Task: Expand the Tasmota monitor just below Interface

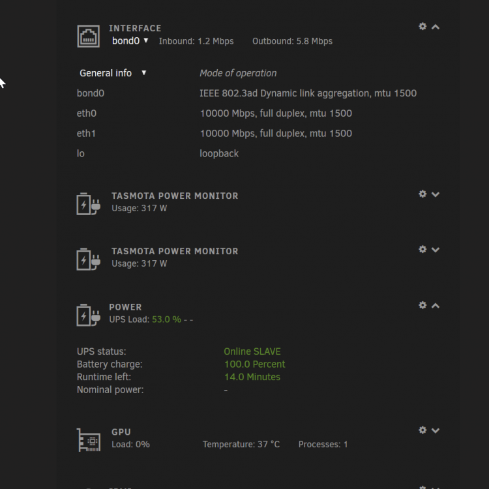Action: [x=436, y=194]
